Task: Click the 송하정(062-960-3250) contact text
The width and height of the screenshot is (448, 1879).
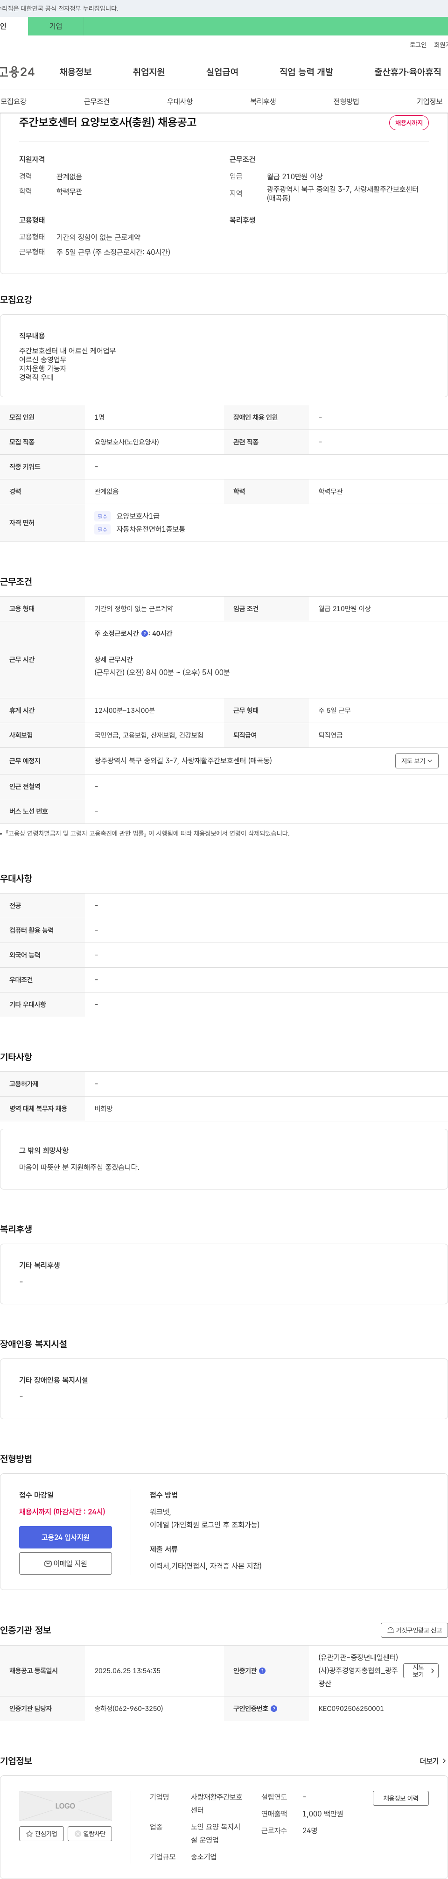Action: (128, 1708)
